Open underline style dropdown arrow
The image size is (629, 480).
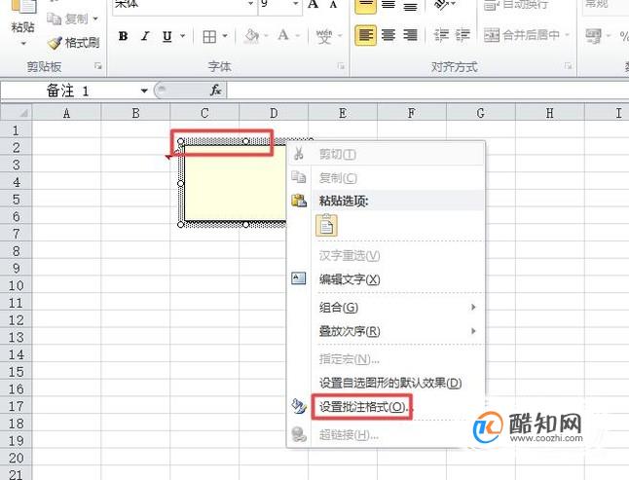pyautogui.click(x=182, y=36)
